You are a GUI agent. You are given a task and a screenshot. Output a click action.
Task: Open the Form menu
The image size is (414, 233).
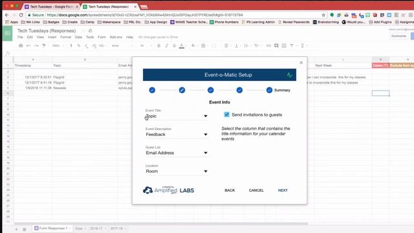(102, 37)
